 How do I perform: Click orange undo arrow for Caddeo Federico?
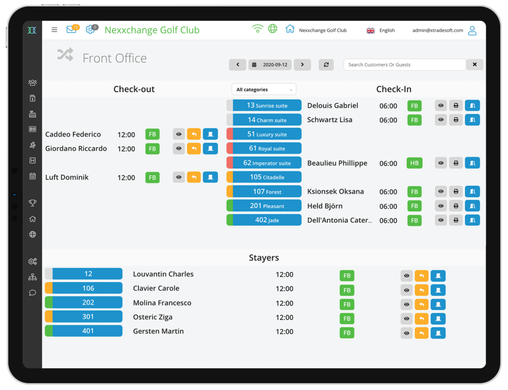(x=194, y=134)
